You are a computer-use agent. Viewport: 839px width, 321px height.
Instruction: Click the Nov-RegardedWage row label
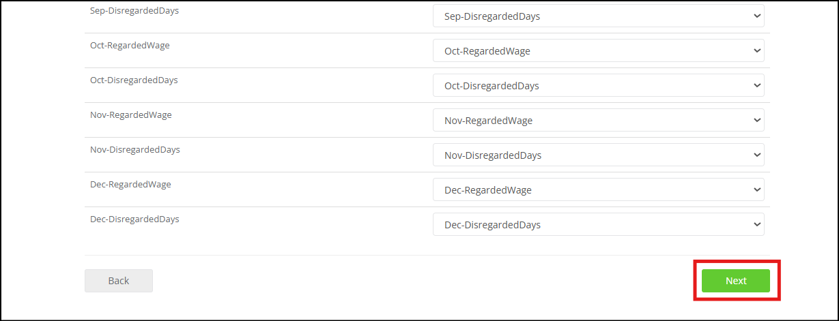coord(131,115)
